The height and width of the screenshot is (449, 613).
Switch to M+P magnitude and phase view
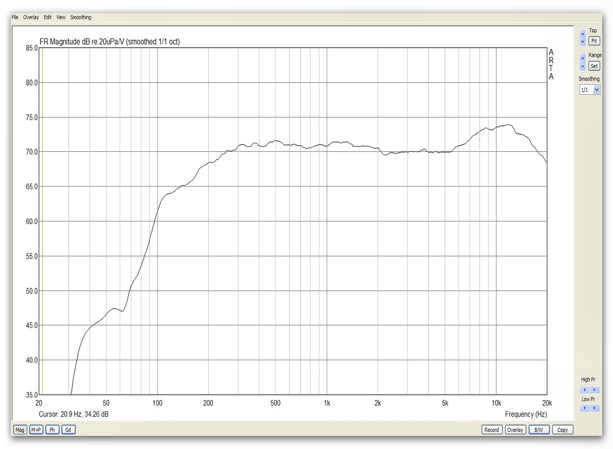[36, 430]
